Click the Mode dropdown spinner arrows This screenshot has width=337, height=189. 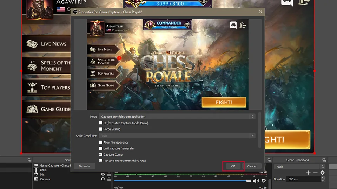253,116
